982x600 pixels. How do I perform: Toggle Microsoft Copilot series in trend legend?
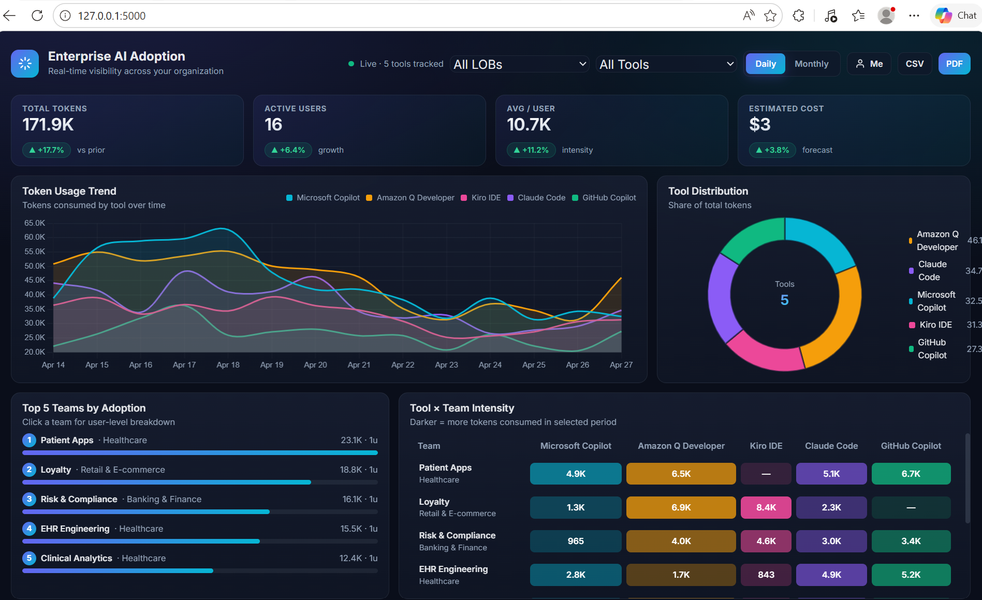[x=323, y=198]
